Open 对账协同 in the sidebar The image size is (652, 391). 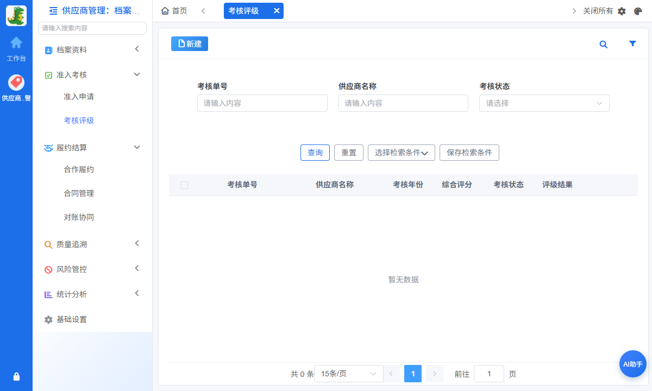coord(79,217)
